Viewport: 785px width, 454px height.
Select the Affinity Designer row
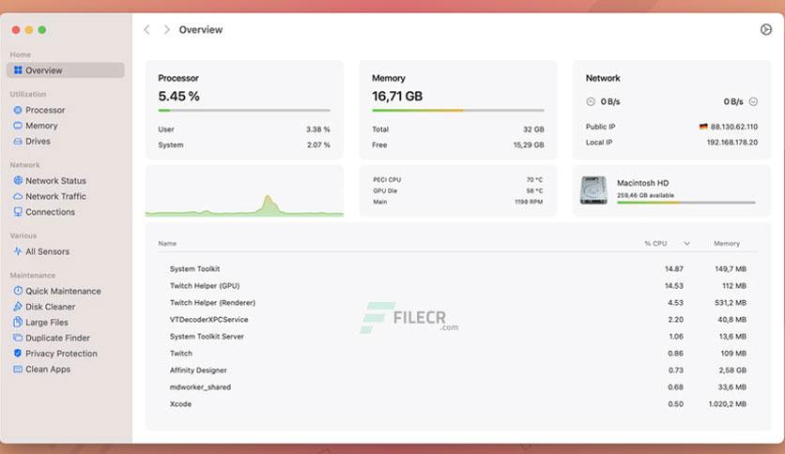coord(457,370)
